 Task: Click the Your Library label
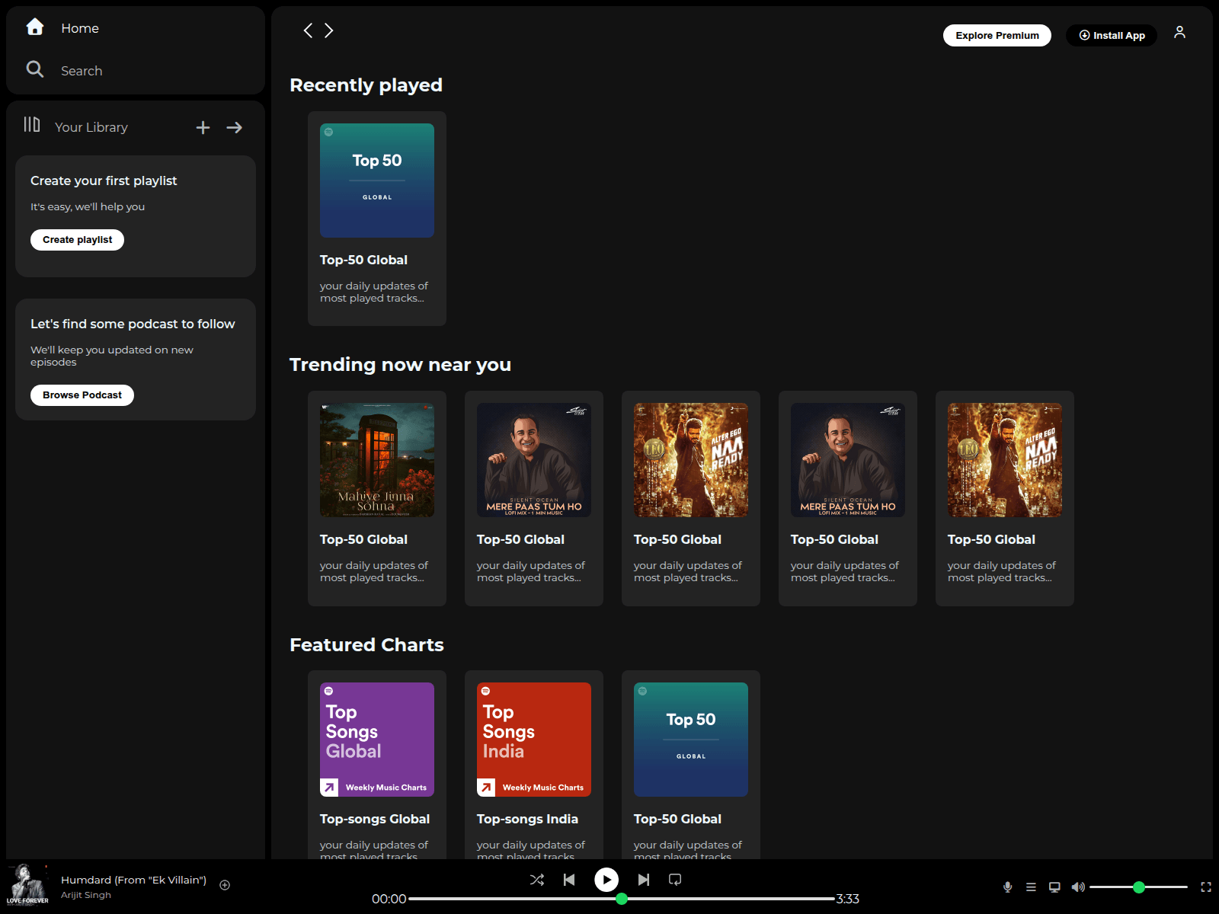point(91,127)
